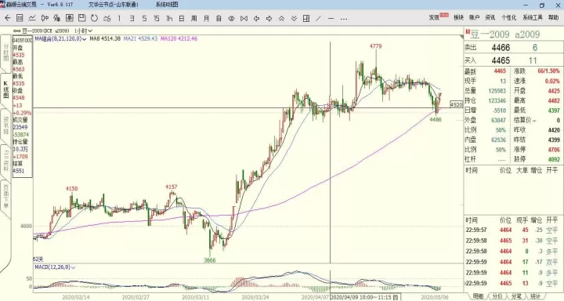Select the straight line drawing tool

pyautogui.click(x=318, y=18)
